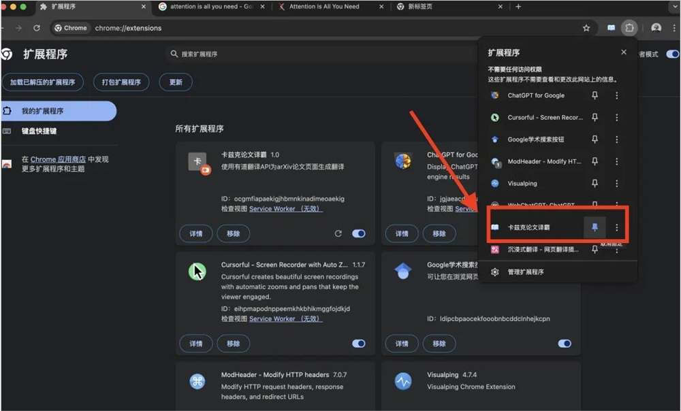681x411 pixels.
Task: Open the Chrome extensions puzzle icon
Action: click(629, 28)
